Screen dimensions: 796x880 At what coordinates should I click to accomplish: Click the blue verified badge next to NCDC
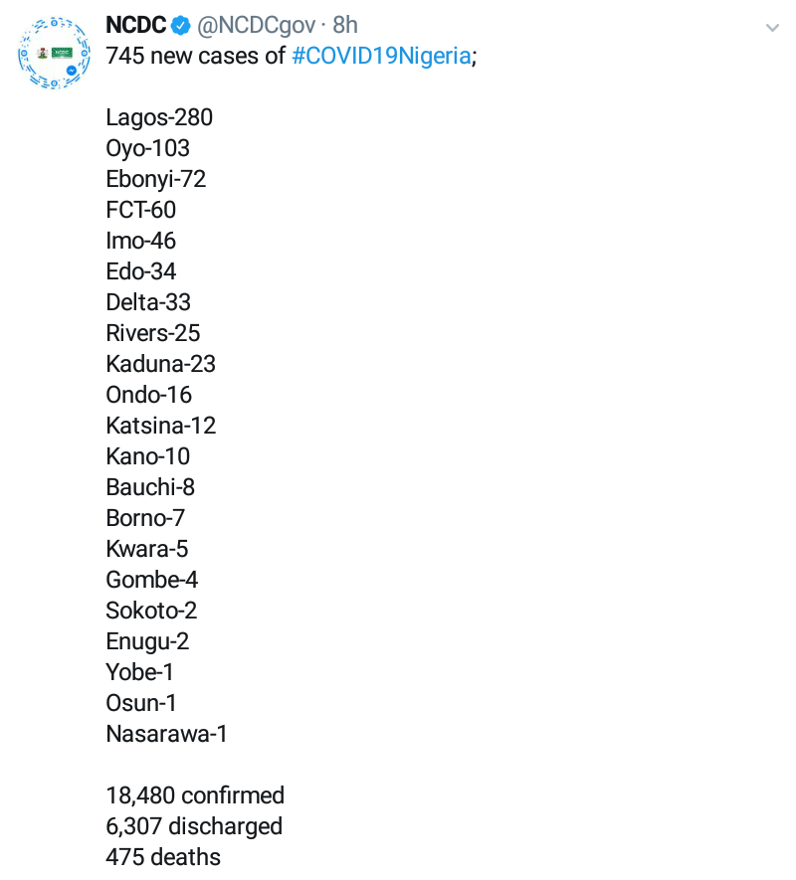click(x=180, y=26)
